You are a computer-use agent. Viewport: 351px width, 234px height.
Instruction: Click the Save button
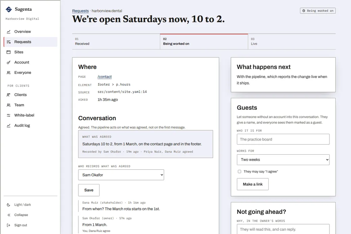[89, 190]
